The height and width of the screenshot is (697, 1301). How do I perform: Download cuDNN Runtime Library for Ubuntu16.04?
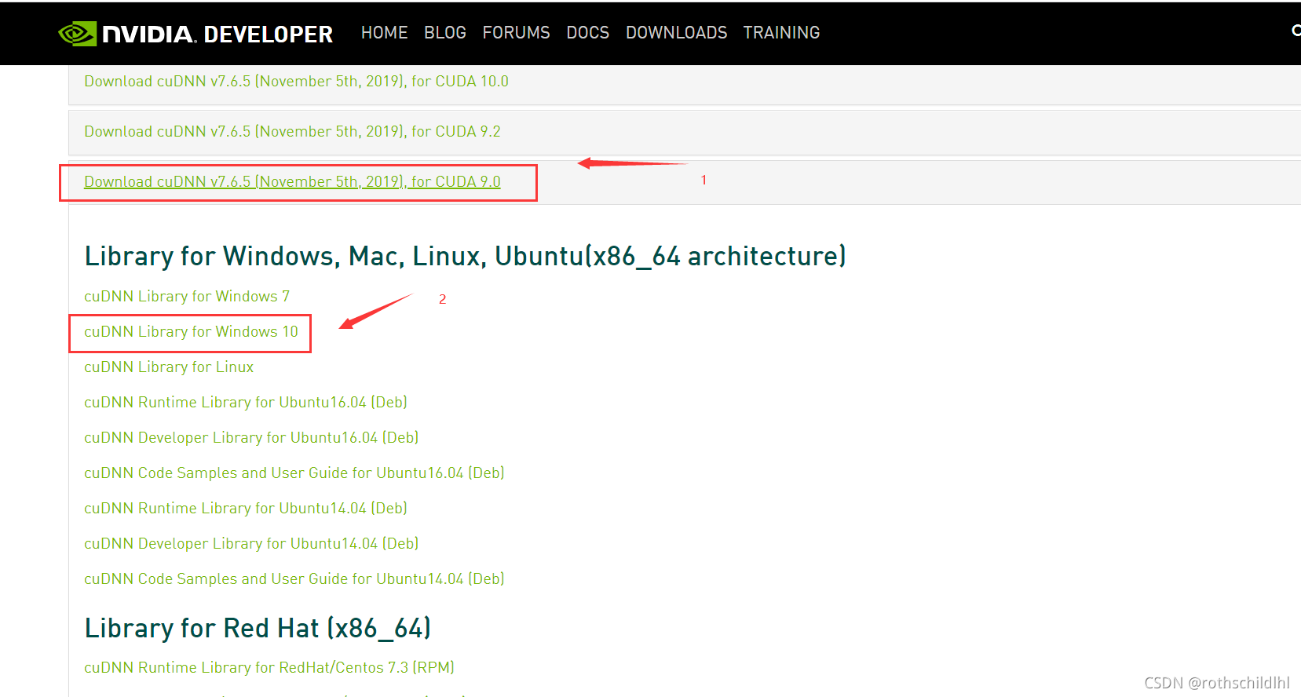point(246,403)
